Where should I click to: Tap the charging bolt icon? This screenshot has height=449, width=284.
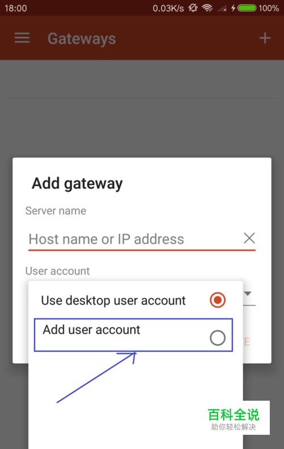[x=233, y=8]
